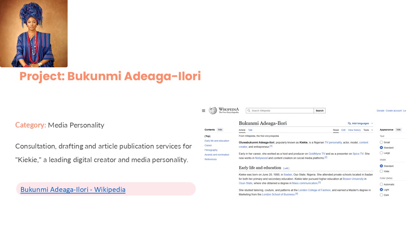This screenshot has width=414, height=233.
Task: Expand the Tools dropdown menu
Action: [368, 130]
